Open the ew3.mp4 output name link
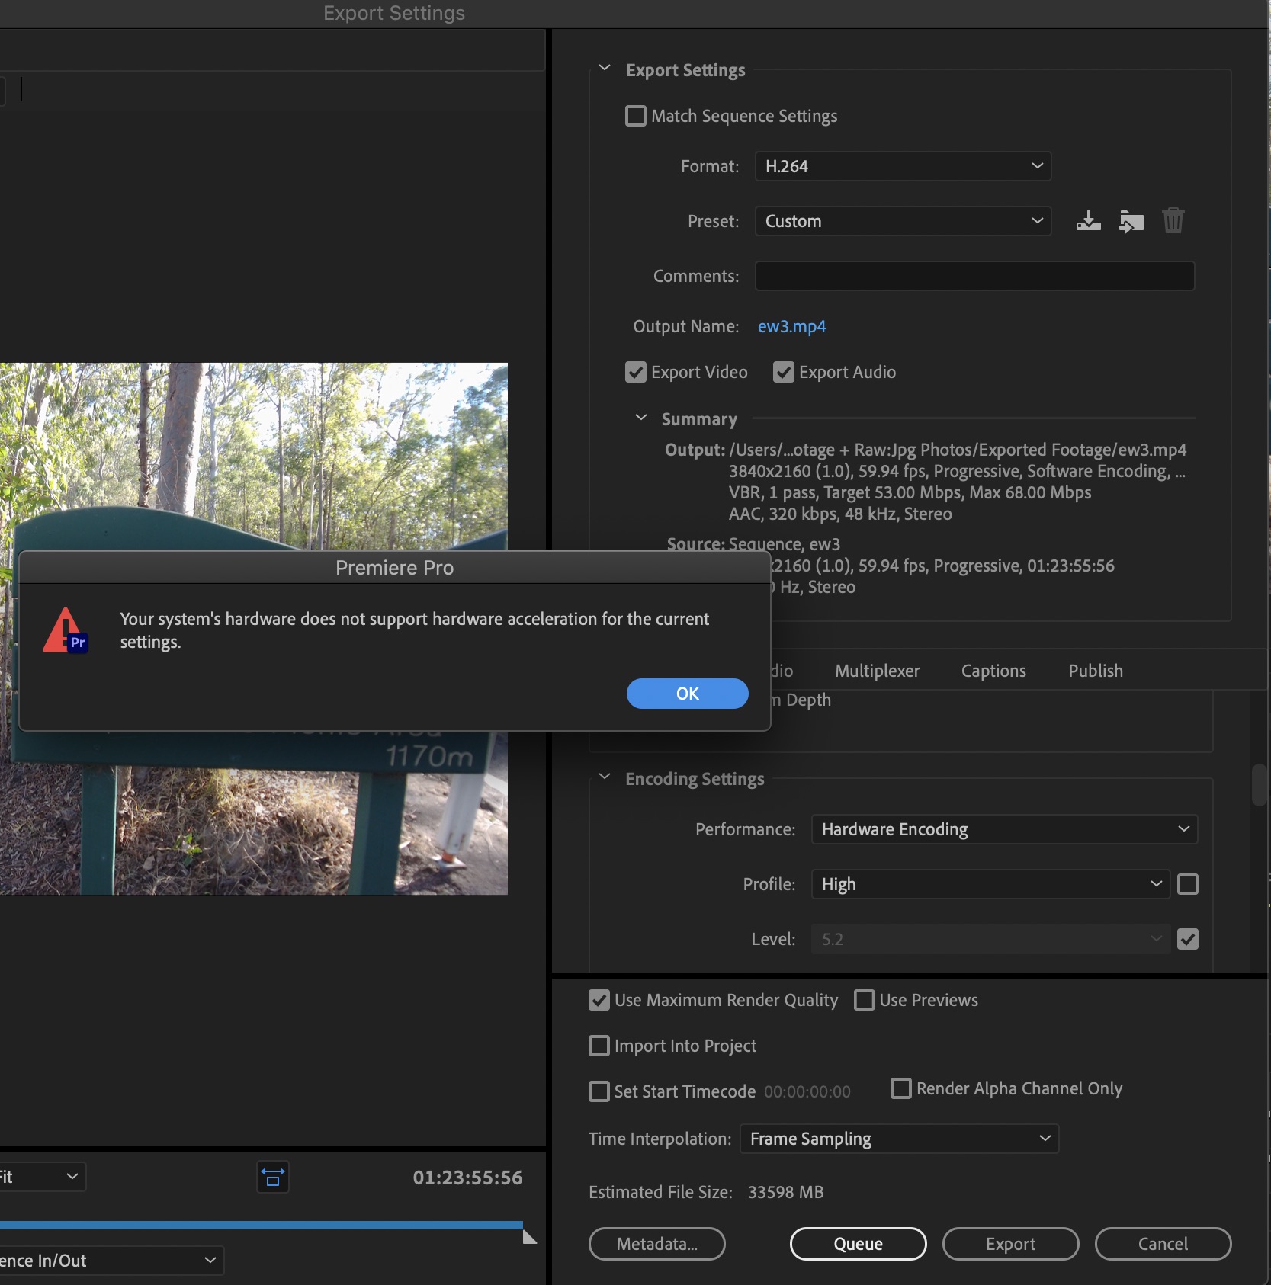The image size is (1271, 1285). pos(791,326)
